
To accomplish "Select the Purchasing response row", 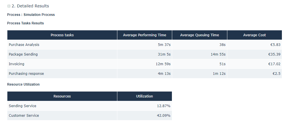I will pos(26,74).
